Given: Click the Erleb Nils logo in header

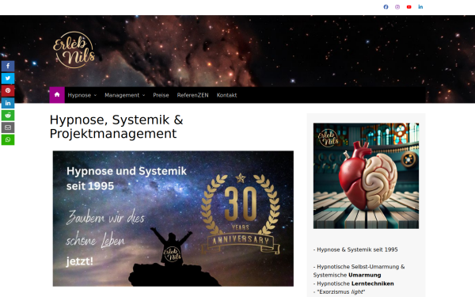Looking at the screenshot, I should pyautogui.click(x=74, y=50).
